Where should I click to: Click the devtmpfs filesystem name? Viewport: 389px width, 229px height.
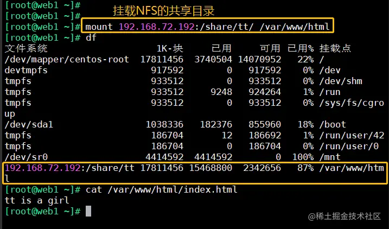(26, 71)
